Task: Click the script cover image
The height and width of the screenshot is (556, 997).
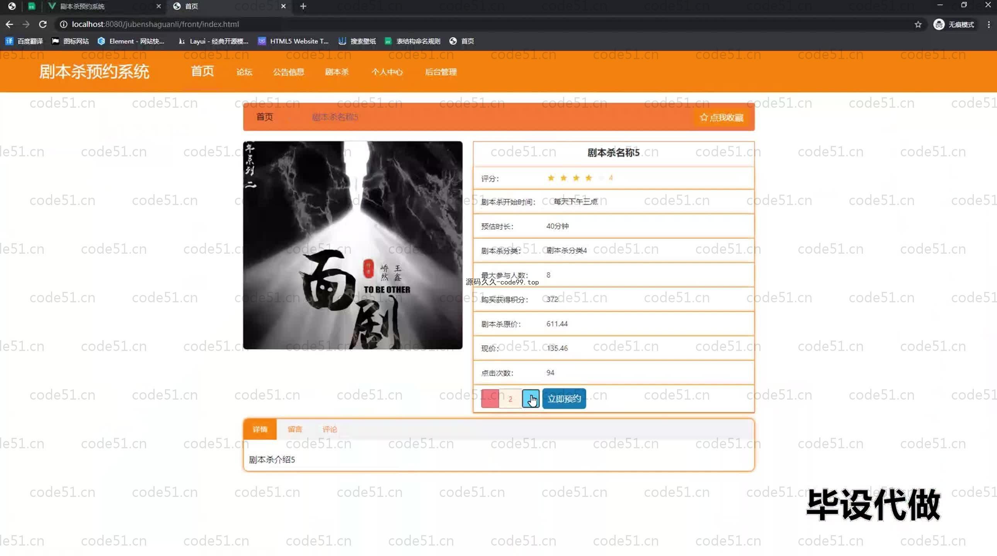Action: (x=352, y=245)
